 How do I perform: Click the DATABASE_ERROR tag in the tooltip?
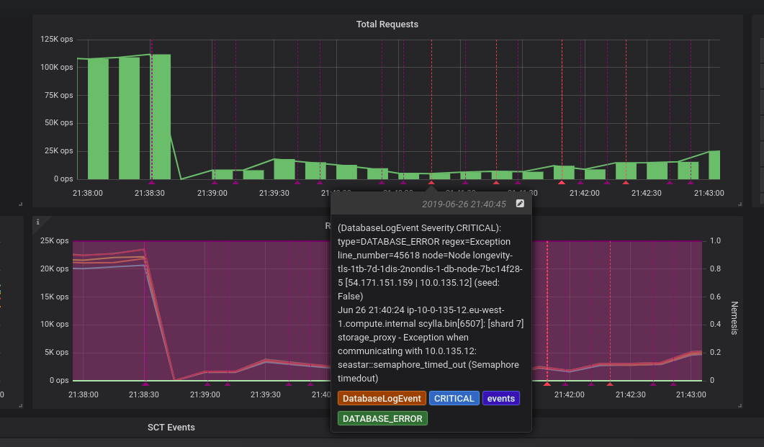tap(382, 418)
